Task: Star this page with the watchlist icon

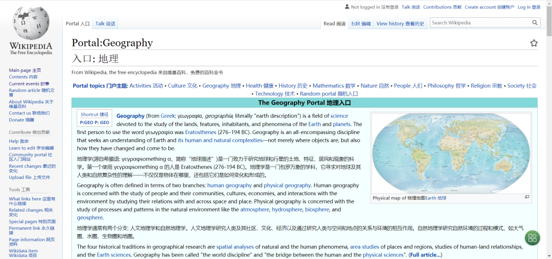Action: 534,43
